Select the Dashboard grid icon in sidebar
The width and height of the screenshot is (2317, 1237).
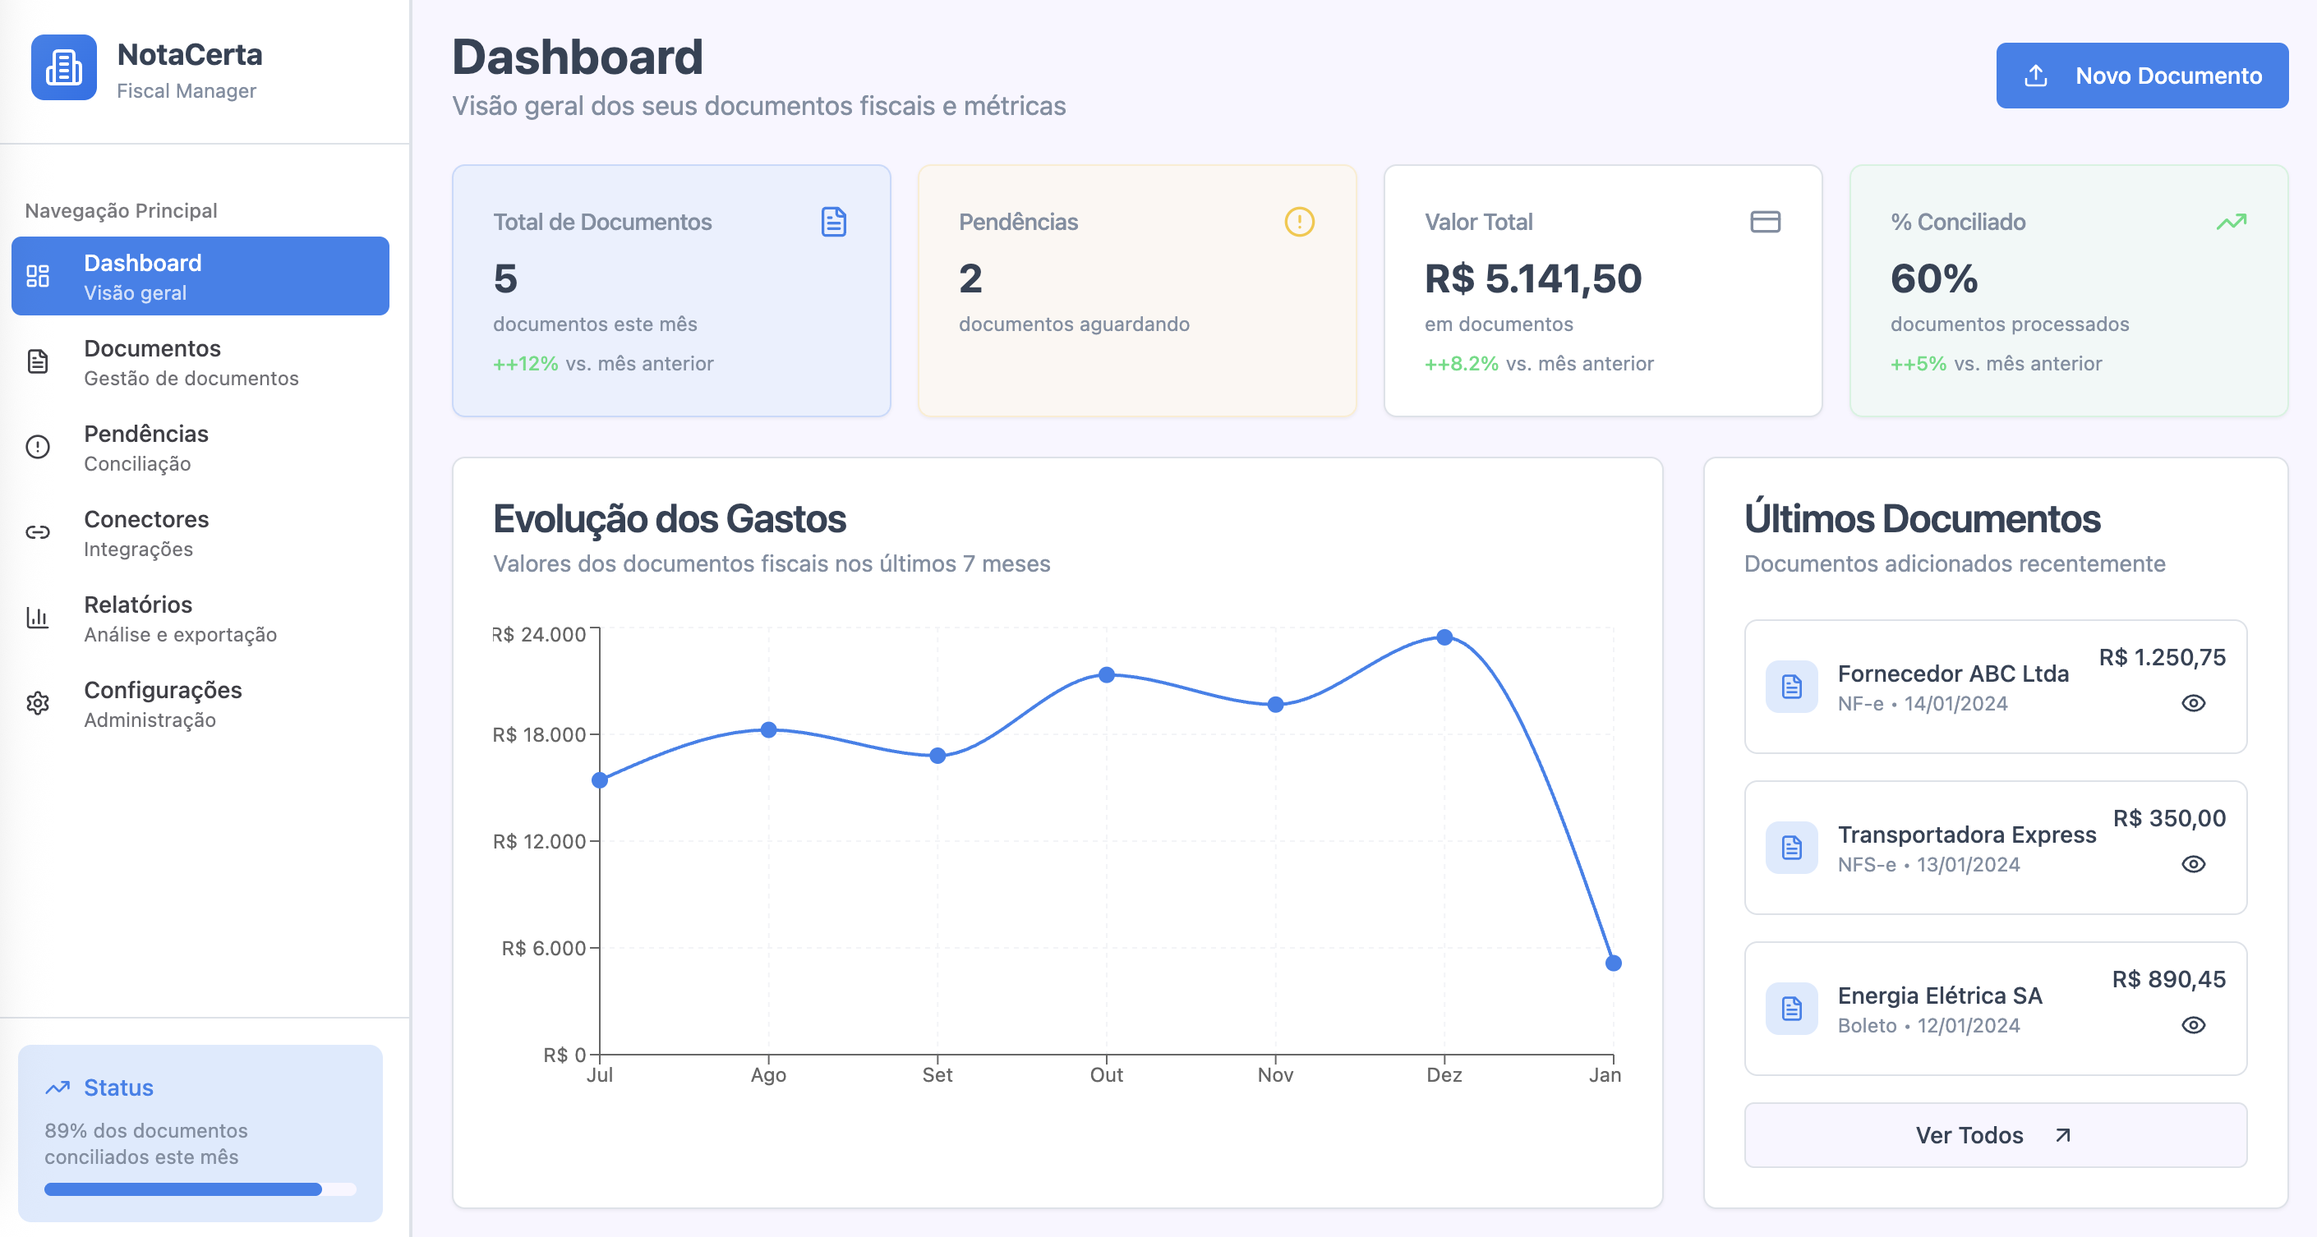[38, 276]
